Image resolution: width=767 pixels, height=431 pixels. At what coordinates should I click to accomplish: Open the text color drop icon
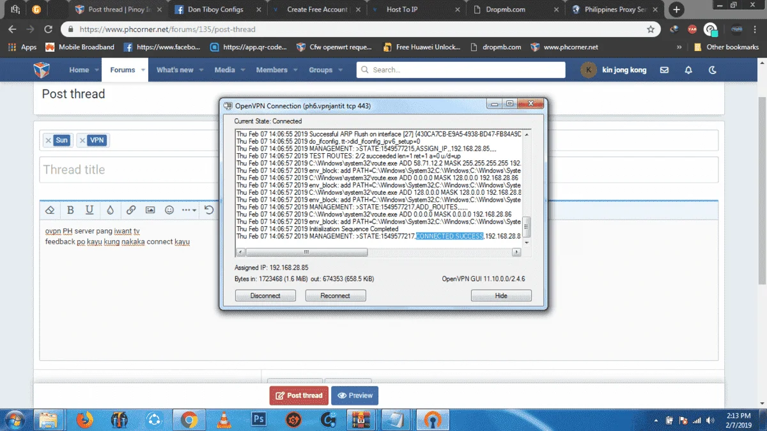(x=110, y=210)
